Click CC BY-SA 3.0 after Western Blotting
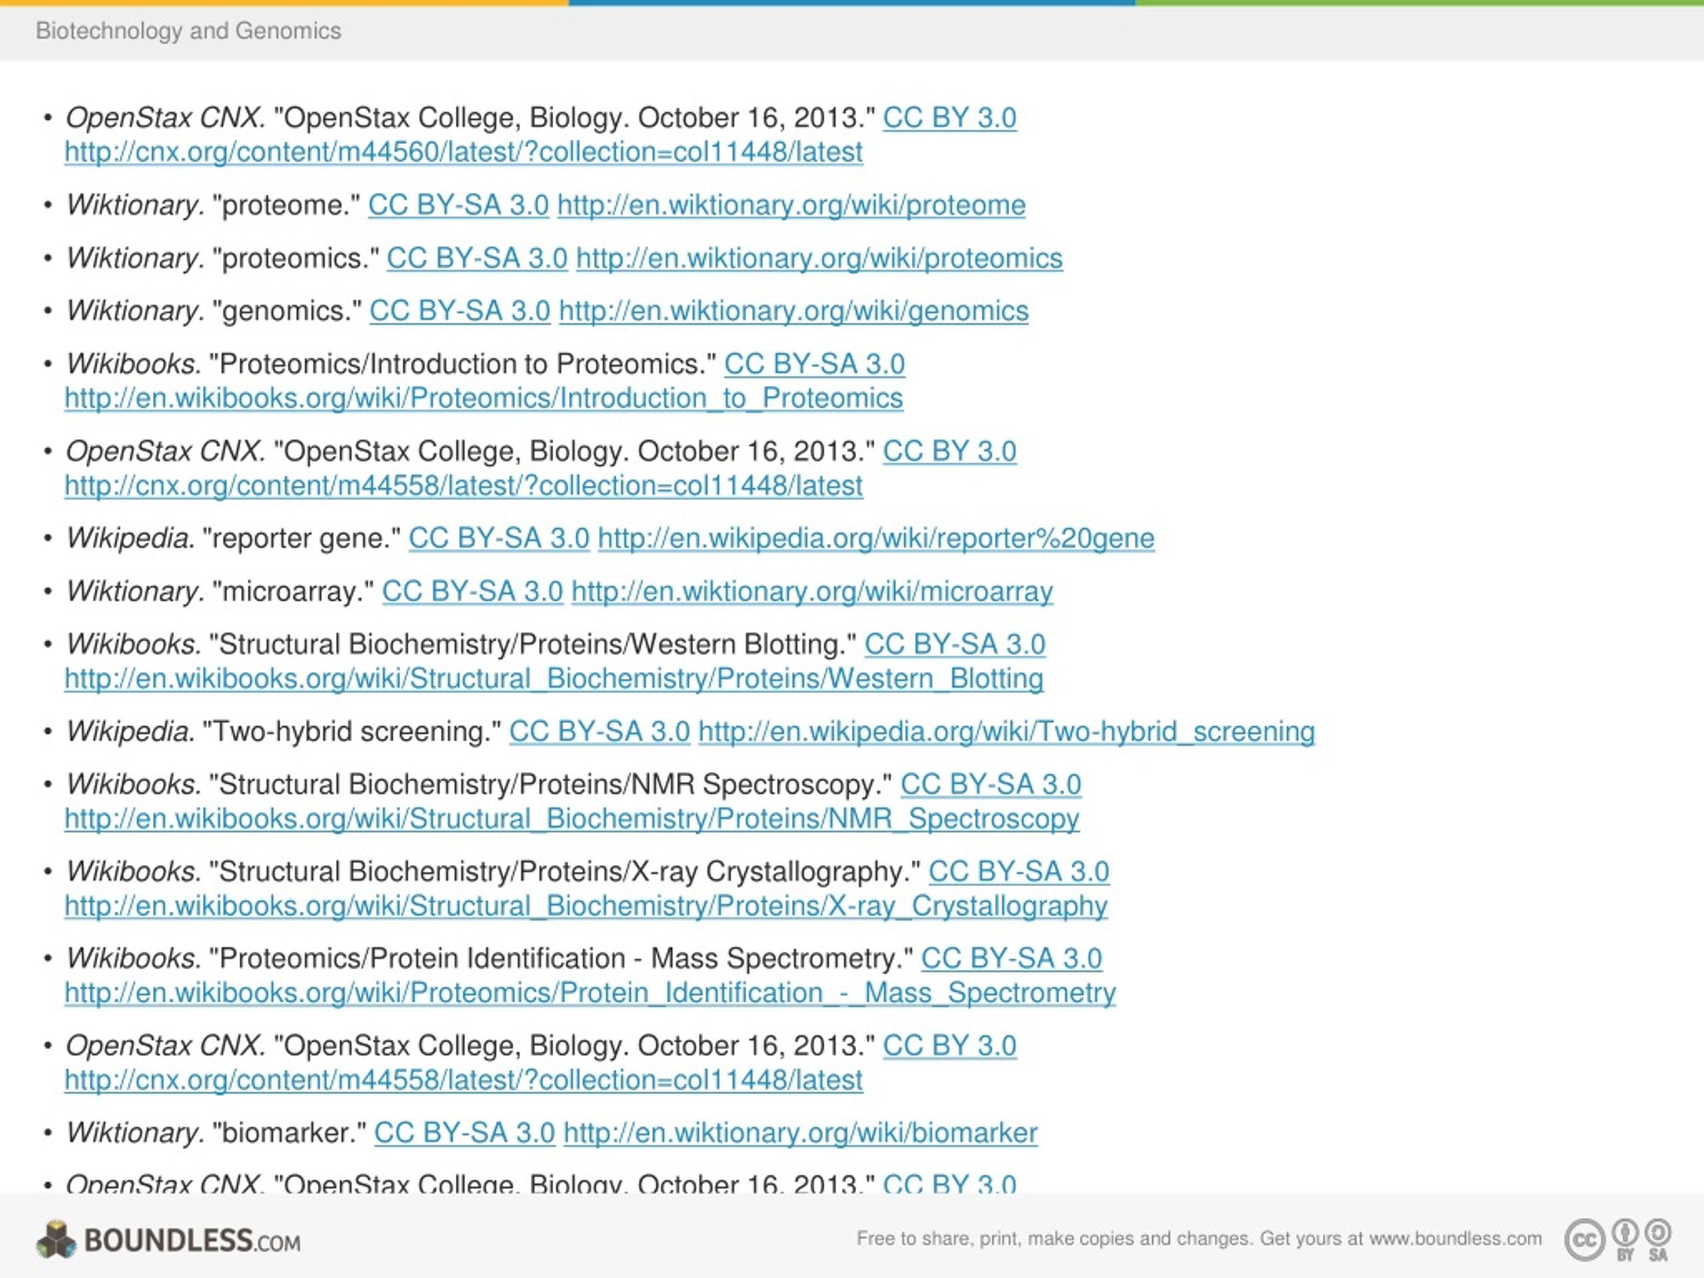This screenshot has width=1704, height=1278. pos(955,645)
